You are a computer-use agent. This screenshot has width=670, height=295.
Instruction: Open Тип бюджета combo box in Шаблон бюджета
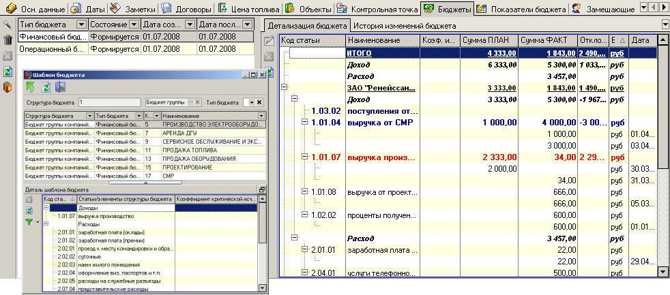252,102
